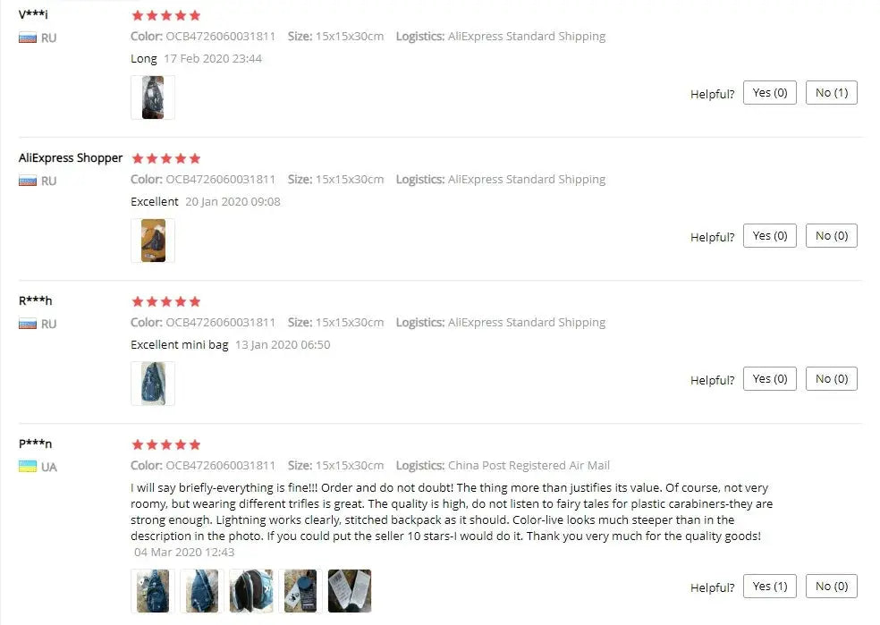This screenshot has height=625, width=880.
Task: Click the AliExpress Shopper username
Action: pyautogui.click(x=70, y=157)
